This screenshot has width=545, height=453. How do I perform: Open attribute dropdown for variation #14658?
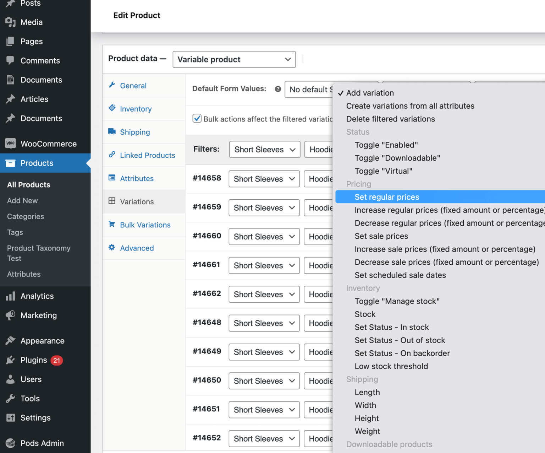(x=264, y=179)
